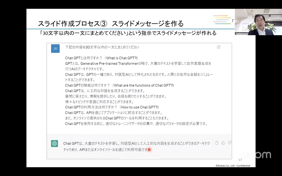
Task: Click the ChatGPT response text starting 'Chat GPTは、大量のテキスト'
Action: [136, 146]
